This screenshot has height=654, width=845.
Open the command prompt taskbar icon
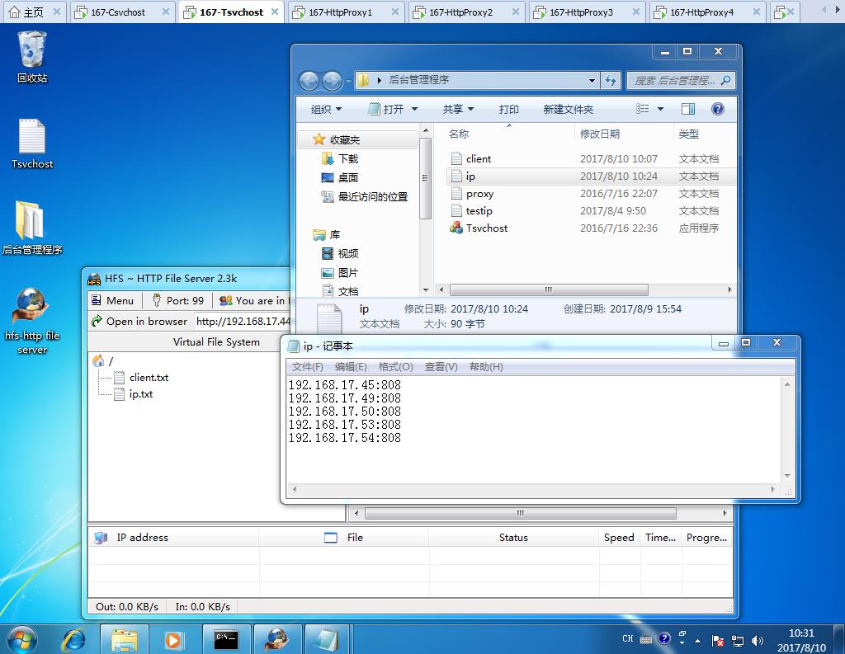226,639
